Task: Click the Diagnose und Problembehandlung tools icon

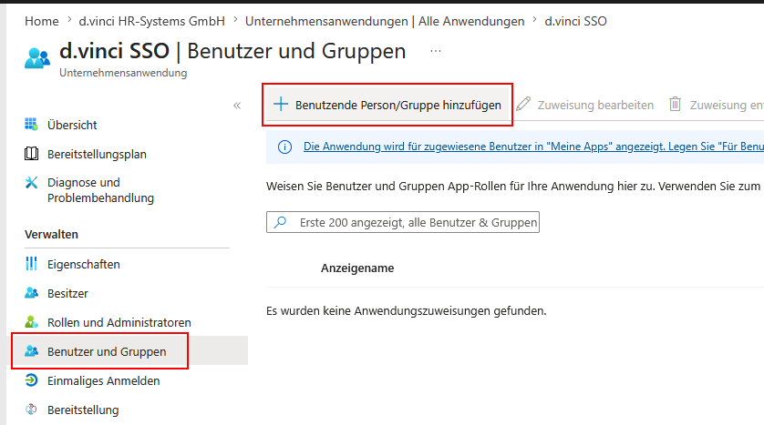Action: [31, 182]
